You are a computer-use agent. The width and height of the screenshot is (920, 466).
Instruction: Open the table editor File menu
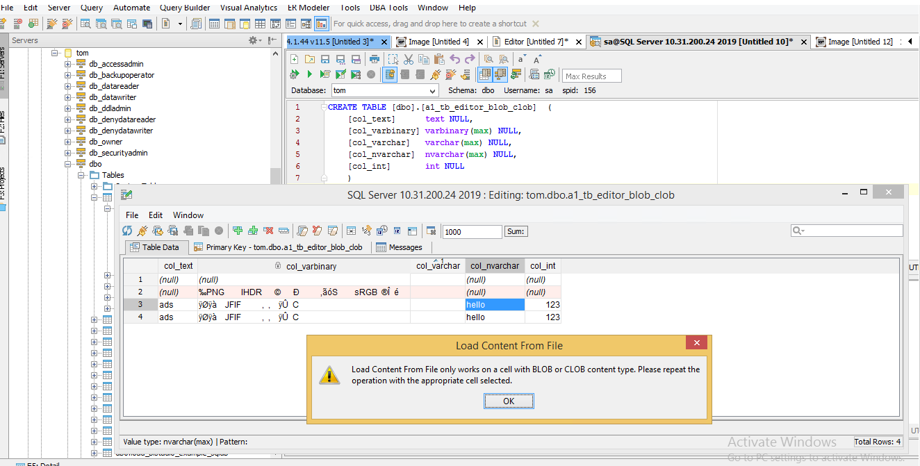pos(132,215)
